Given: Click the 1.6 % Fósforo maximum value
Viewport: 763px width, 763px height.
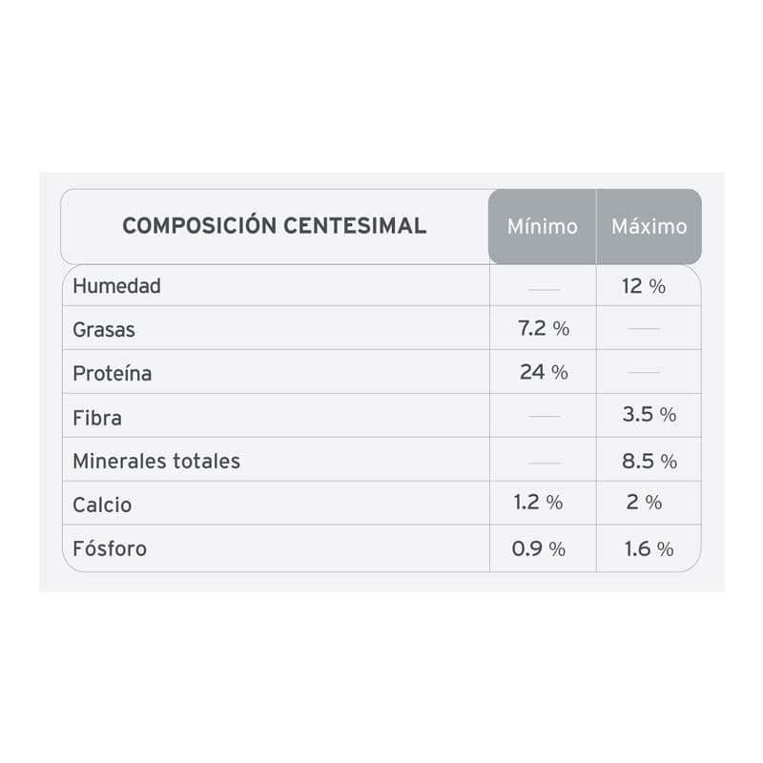Looking at the screenshot, I should coord(649,549).
